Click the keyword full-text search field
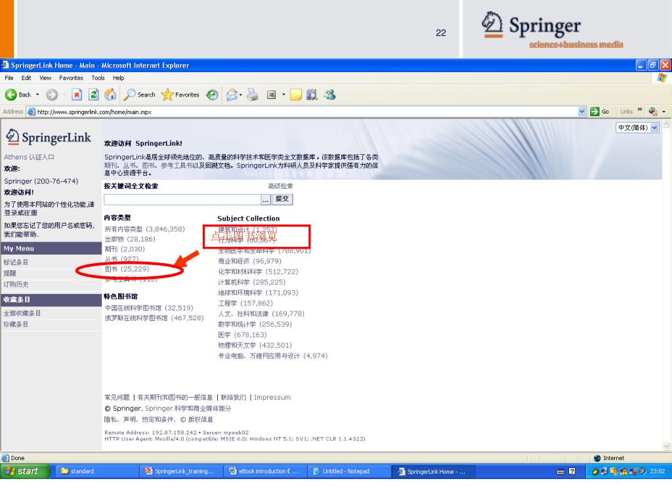 click(x=182, y=199)
